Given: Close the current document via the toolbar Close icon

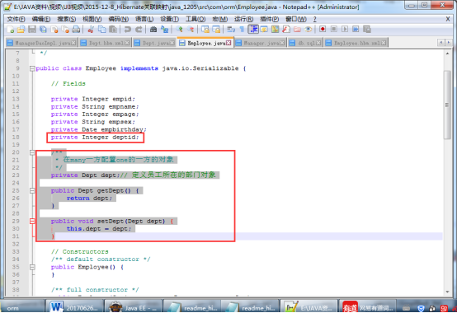Looking at the screenshot, I should coord(54,29).
